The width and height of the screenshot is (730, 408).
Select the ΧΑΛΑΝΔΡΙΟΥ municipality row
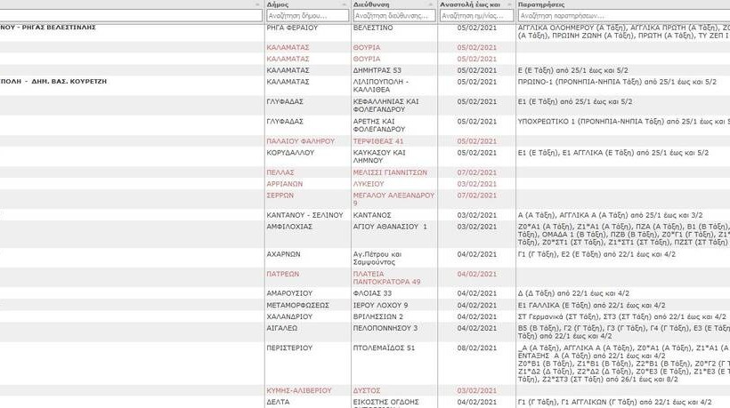click(x=291, y=316)
